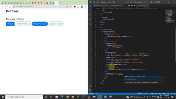Open the View menu in VS Code
The height and width of the screenshot is (99, 176).
[110, 2]
